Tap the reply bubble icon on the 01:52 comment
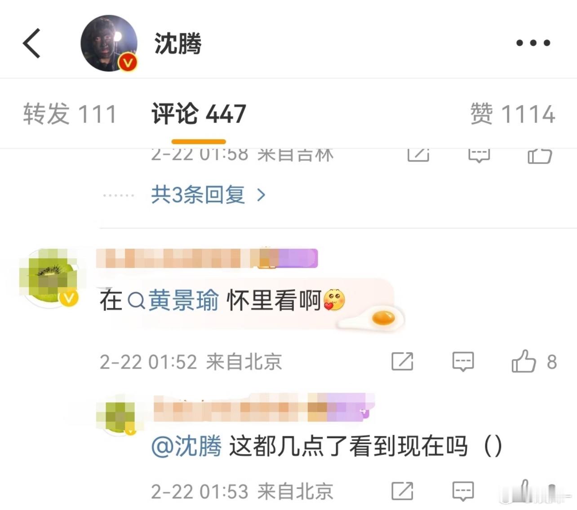Screen dimensions: 577x510 pyautogui.click(x=463, y=362)
